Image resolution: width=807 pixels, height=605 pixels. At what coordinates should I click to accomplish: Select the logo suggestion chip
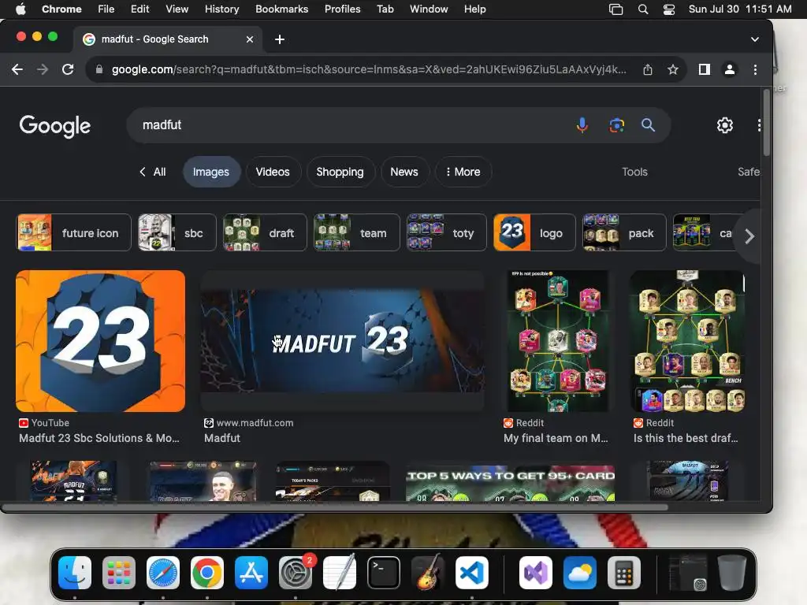click(x=534, y=233)
